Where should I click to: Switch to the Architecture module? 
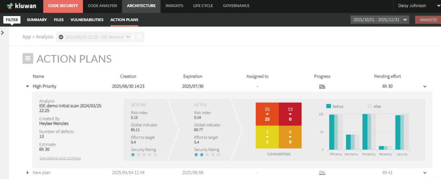coord(141,6)
